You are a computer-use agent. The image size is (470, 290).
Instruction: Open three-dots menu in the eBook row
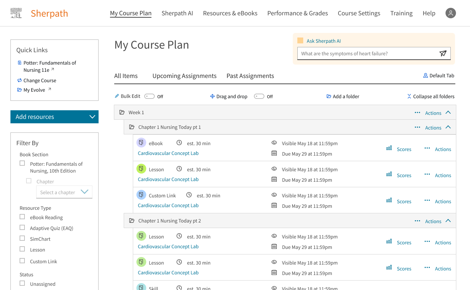click(427, 148)
